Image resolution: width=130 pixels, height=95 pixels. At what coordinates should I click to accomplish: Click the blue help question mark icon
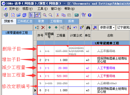(89, 15)
